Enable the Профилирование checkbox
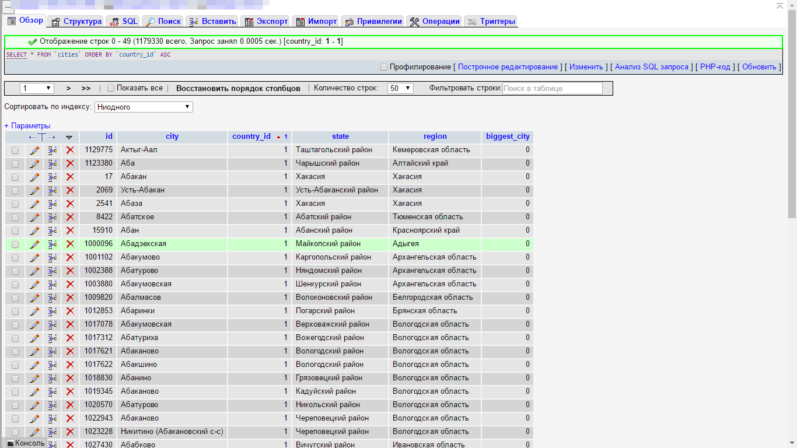The image size is (797, 448). [x=384, y=67]
